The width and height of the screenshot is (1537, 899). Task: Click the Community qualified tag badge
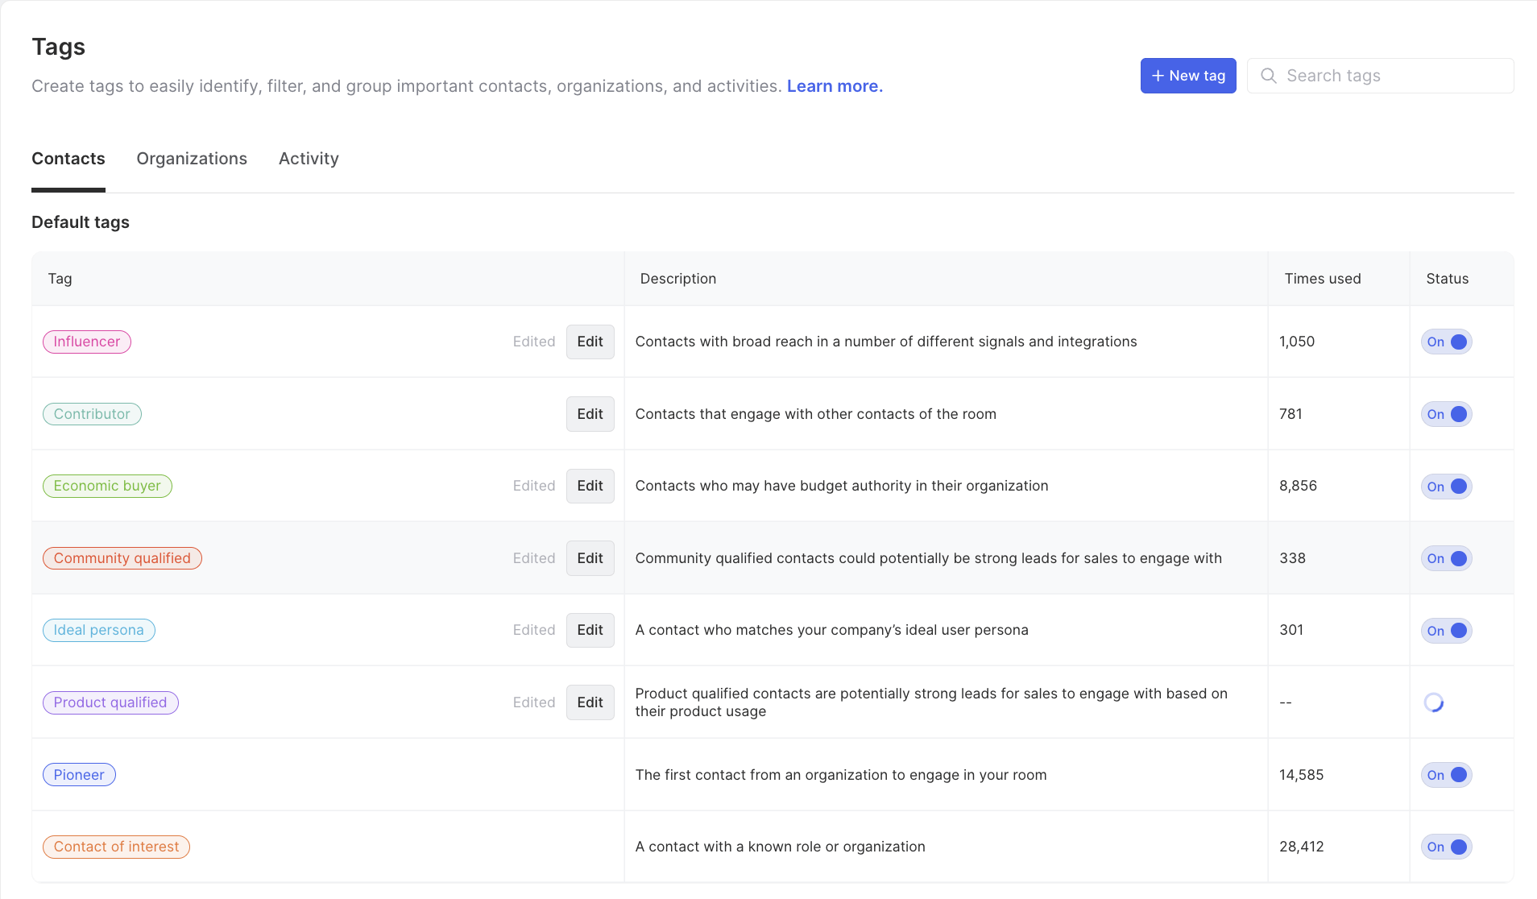pos(122,558)
